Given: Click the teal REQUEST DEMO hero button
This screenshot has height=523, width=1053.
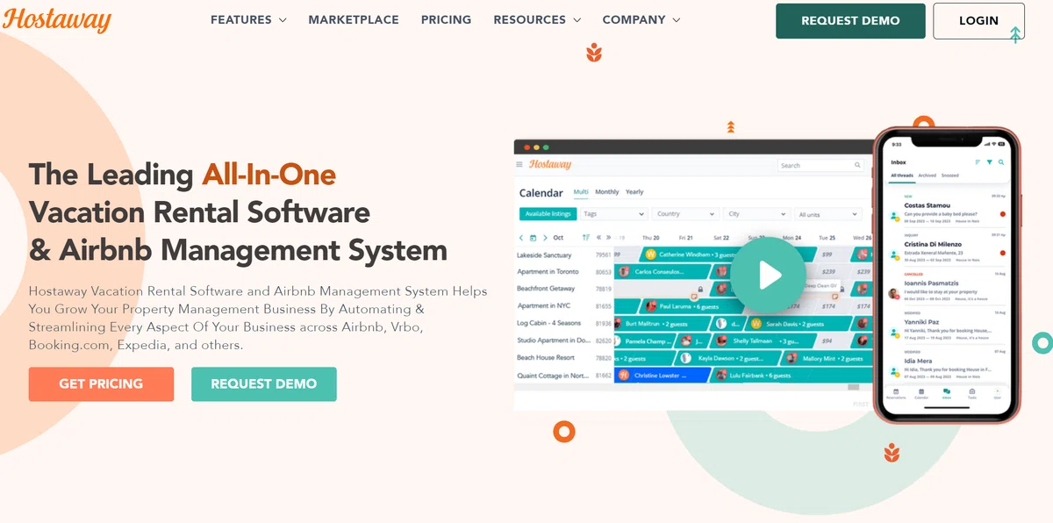Looking at the screenshot, I should [x=264, y=384].
